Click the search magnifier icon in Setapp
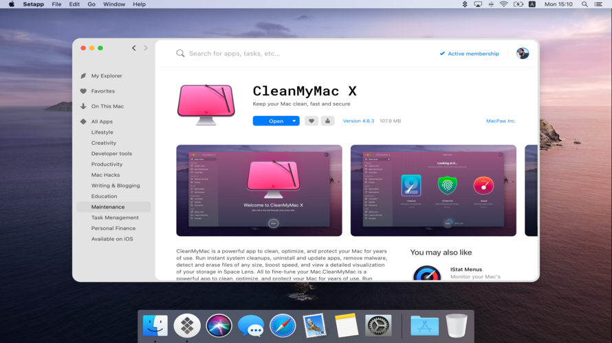 pos(180,54)
